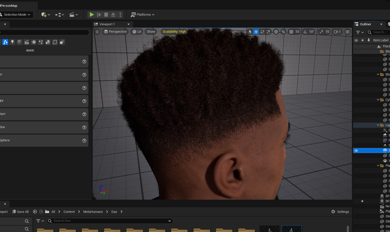Open the Perspective view dropdown
The width and height of the screenshot is (390, 232).
coord(115,32)
